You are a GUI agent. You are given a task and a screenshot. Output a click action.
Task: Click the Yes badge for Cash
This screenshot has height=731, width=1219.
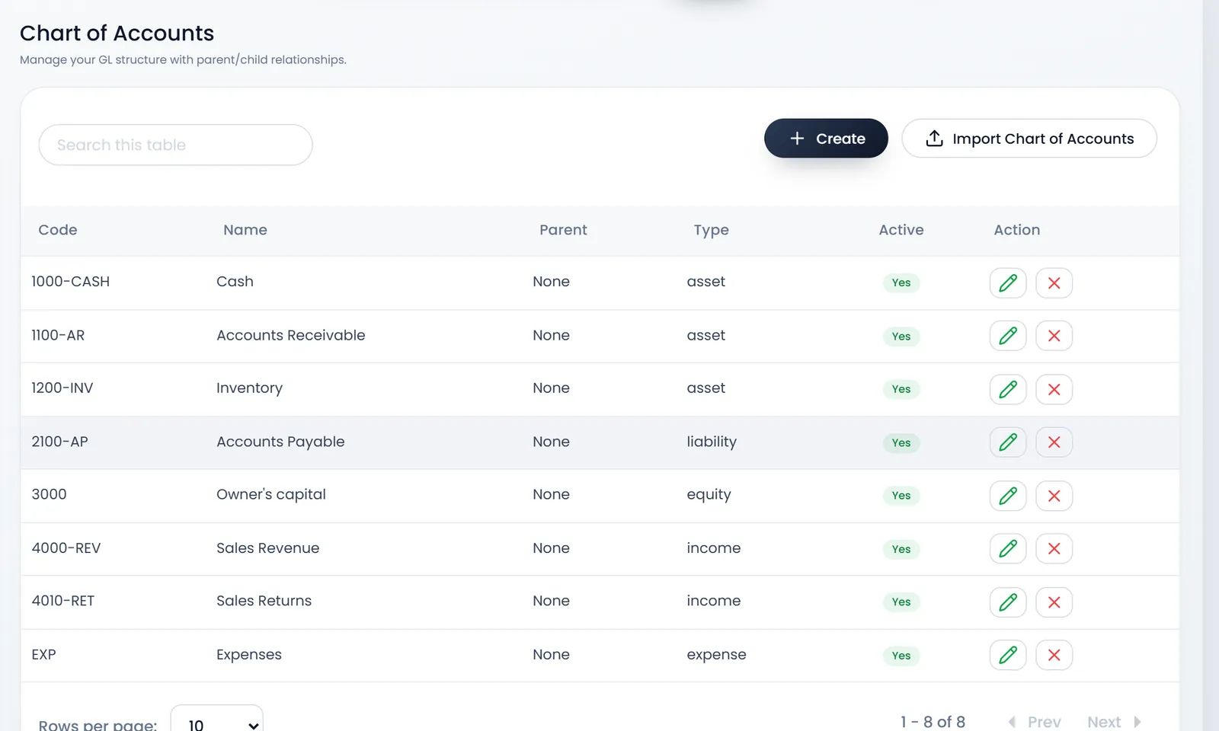(x=901, y=283)
